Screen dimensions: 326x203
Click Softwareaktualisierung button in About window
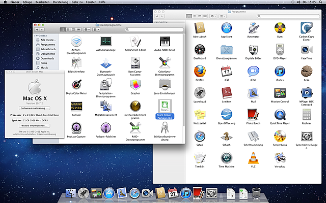click(35, 108)
